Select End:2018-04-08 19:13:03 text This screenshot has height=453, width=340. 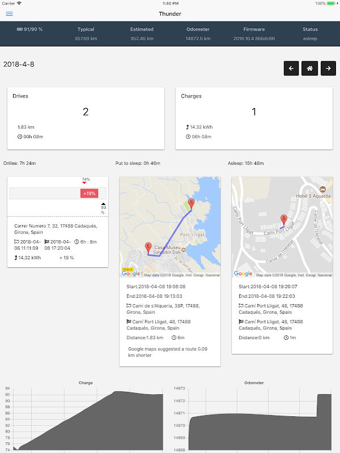point(154,296)
